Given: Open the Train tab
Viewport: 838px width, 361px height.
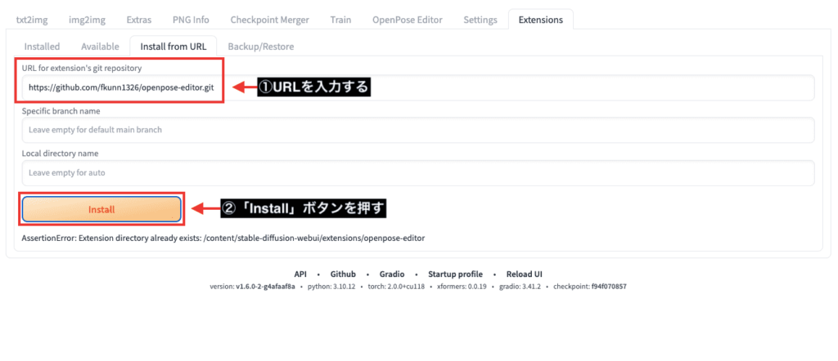Looking at the screenshot, I should 341,20.
